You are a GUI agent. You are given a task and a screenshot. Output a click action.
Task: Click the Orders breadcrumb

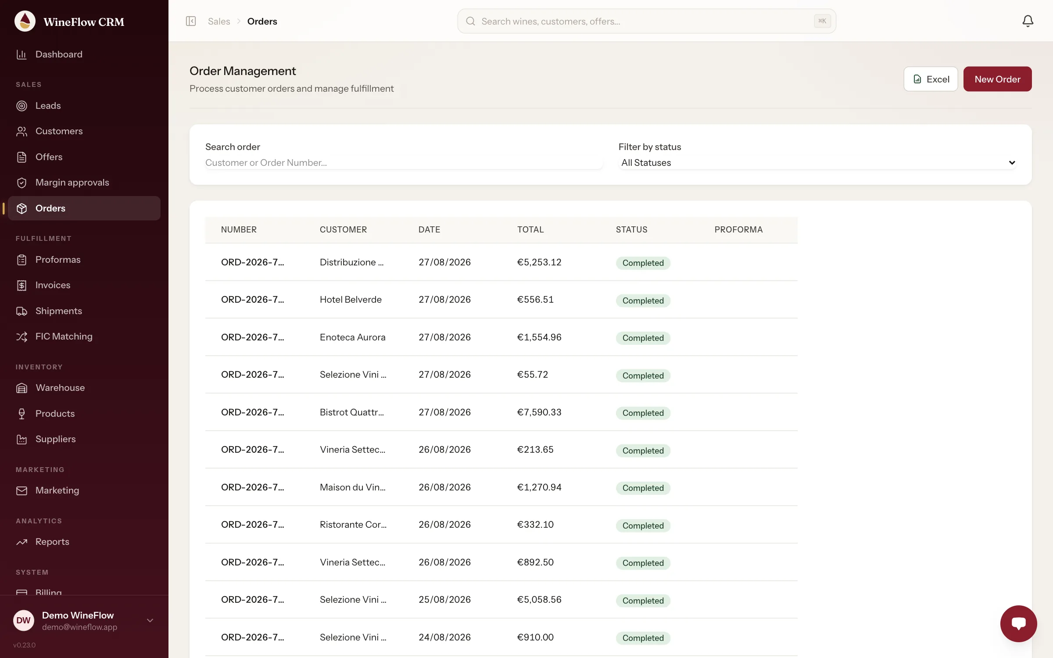(x=262, y=21)
